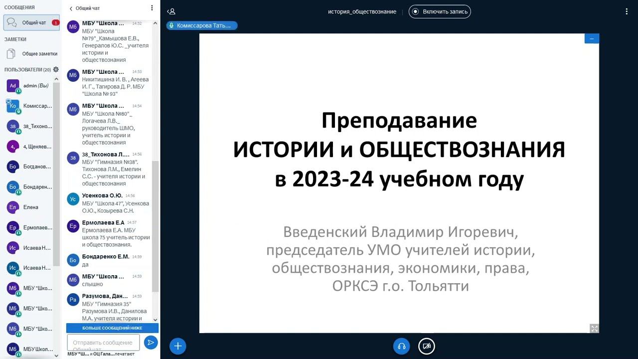Click the Мб avatar beside the Никитишина message
This screenshot has width=638, height=359.
tap(73, 75)
